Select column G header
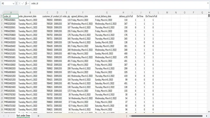The height and width of the screenshot is (118, 210). (107, 13)
